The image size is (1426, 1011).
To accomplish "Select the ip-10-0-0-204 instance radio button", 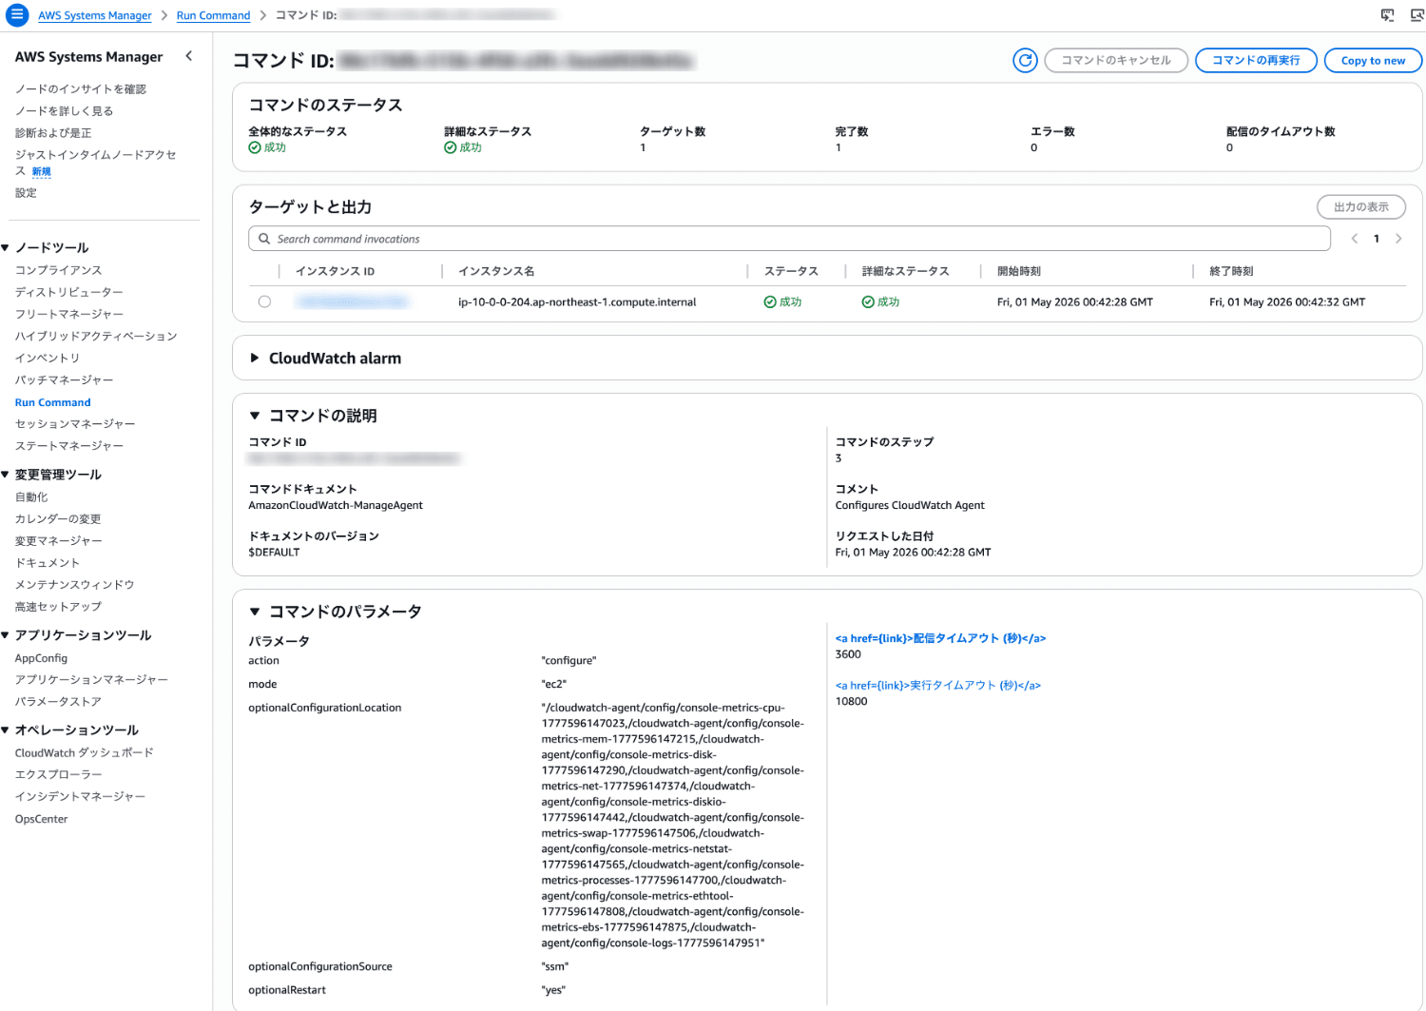I will 264,301.
